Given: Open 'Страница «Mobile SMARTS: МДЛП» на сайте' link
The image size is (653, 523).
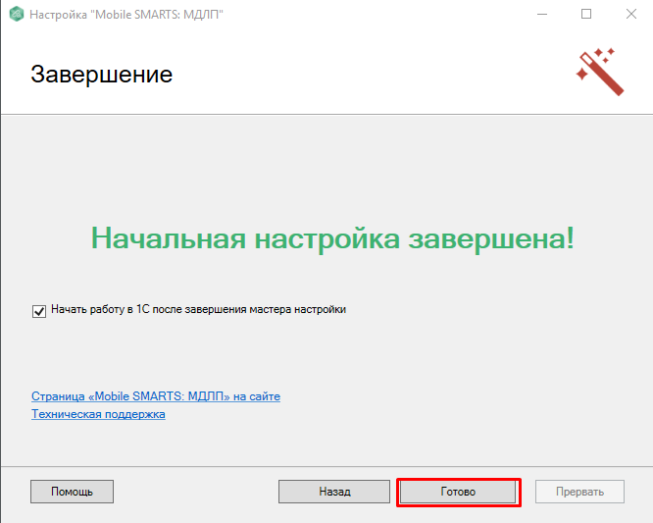Looking at the screenshot, I should coord(156,396).
